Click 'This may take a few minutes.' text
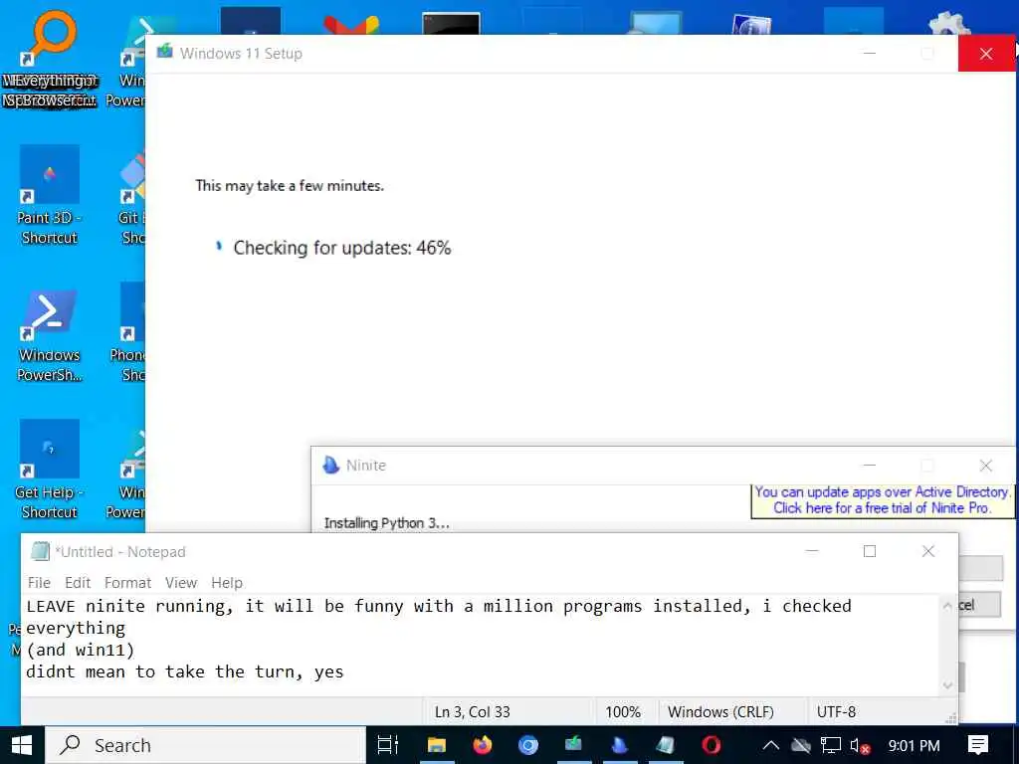 click(290, 186)
